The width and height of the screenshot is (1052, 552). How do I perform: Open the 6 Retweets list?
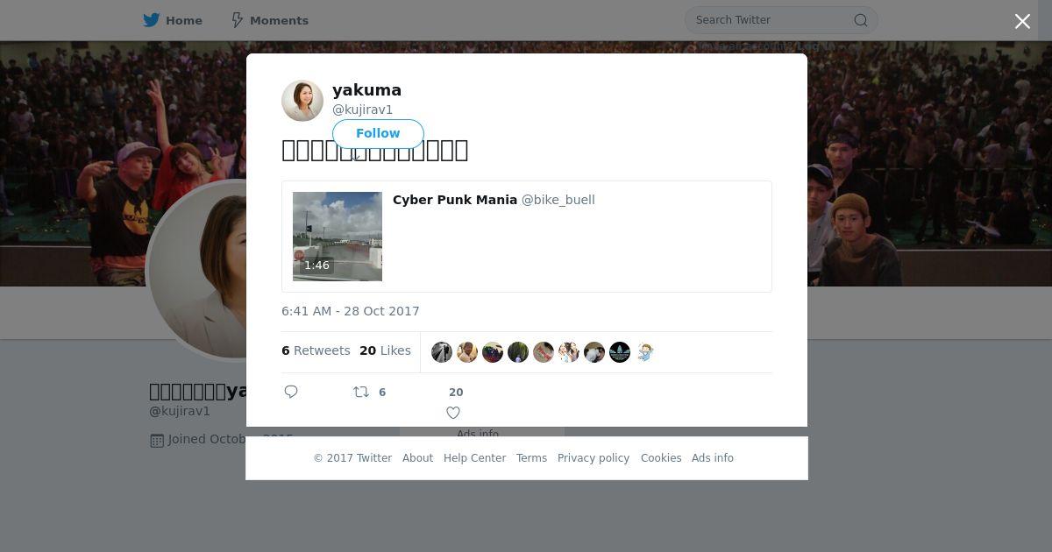point(316,350)
